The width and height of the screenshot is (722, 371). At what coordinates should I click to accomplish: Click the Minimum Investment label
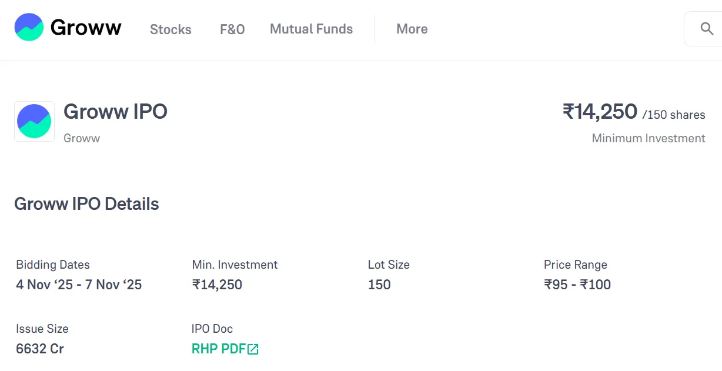tap(648, 138)
